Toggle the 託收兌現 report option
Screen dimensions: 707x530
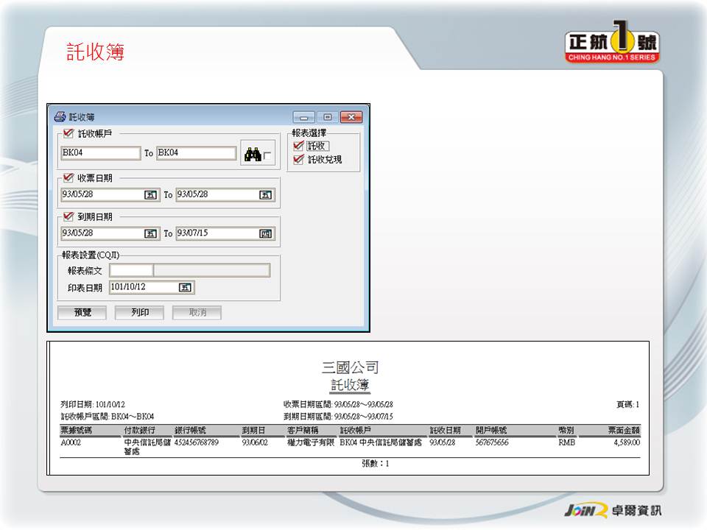pos(298,159)
